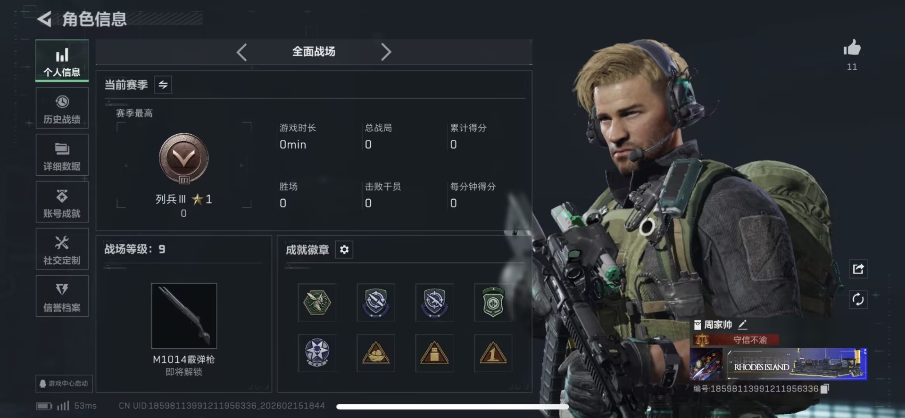Open the 详细数据 tab

(x=62, y=155)
